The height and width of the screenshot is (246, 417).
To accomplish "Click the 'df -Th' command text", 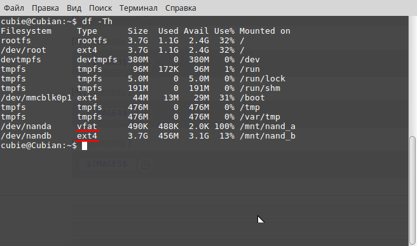I will point(97,22).
